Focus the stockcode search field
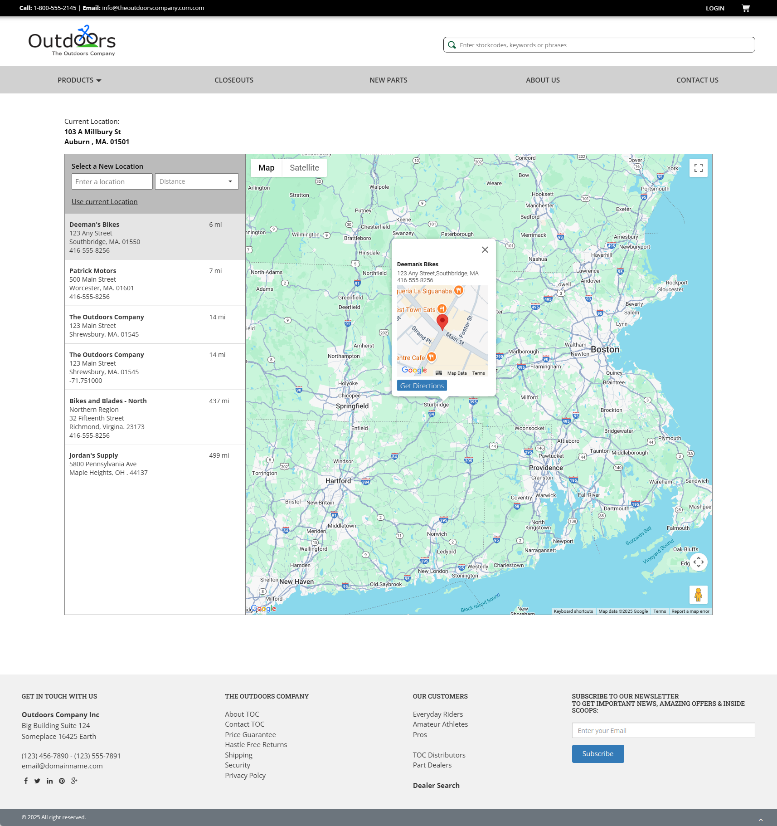 click(599, 45)
